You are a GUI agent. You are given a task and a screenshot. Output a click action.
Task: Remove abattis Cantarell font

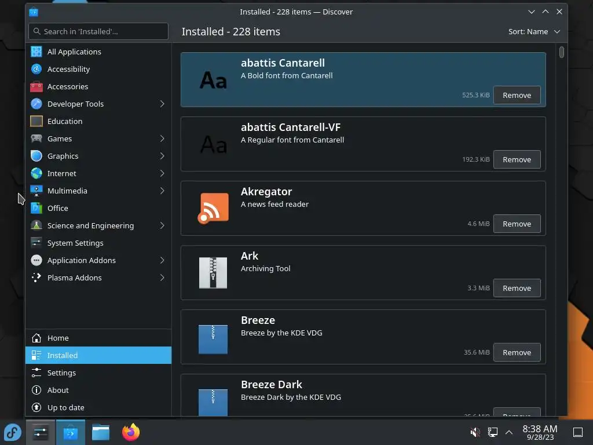coord(517,96)
